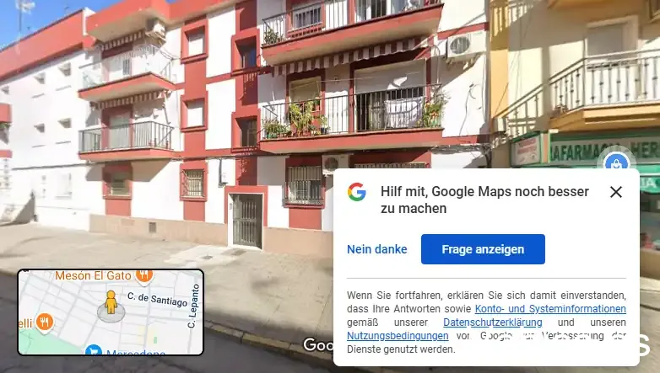Click the restaurant pin beside the 'elli' label
This screenshot has height=373, width=660.
[45, 322]
